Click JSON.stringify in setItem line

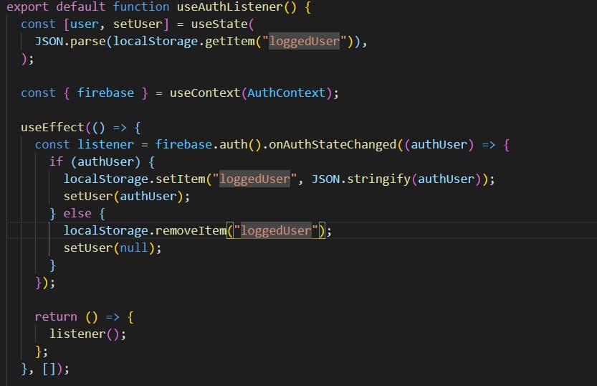coord(361,179)
